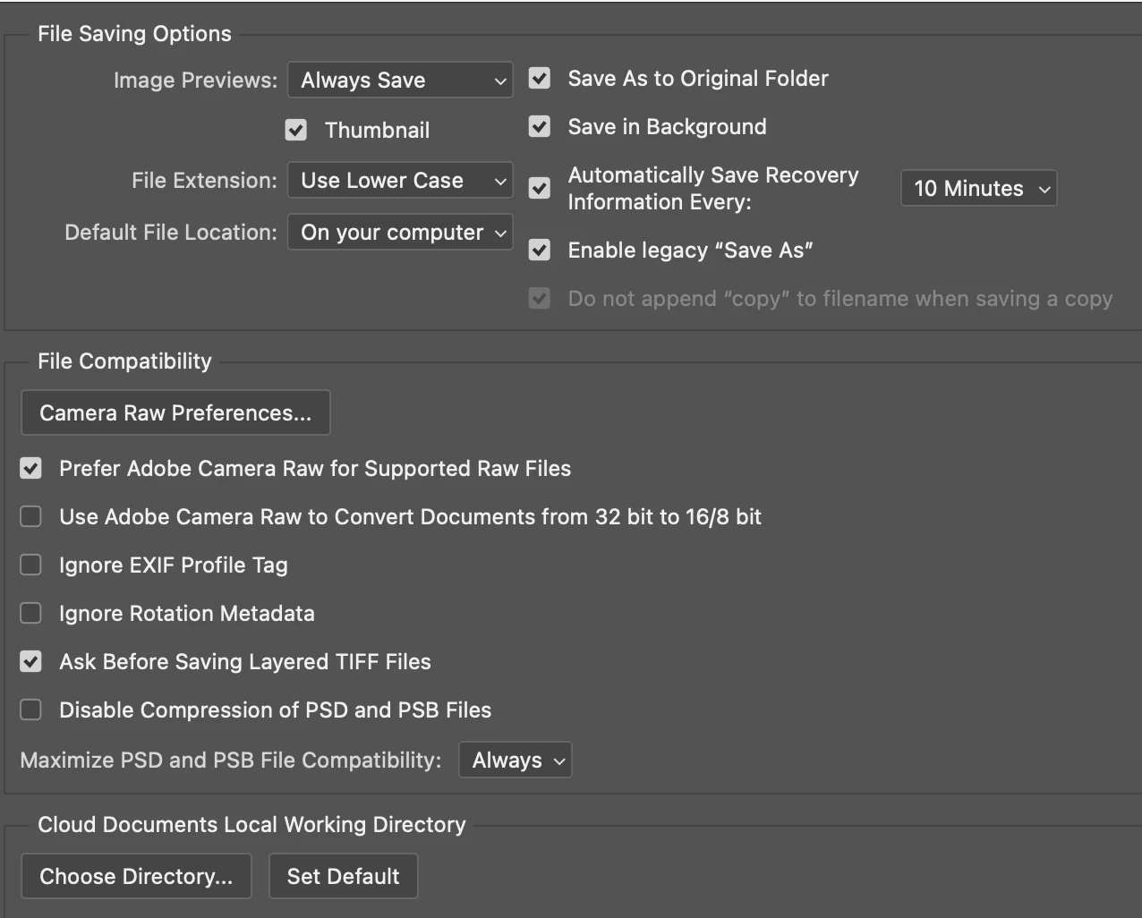Uncheck Prefer Adobe Camera Raw for Supported Raw Files
This screenshot has height=918, width=1142.
click(x=31, y=469)
